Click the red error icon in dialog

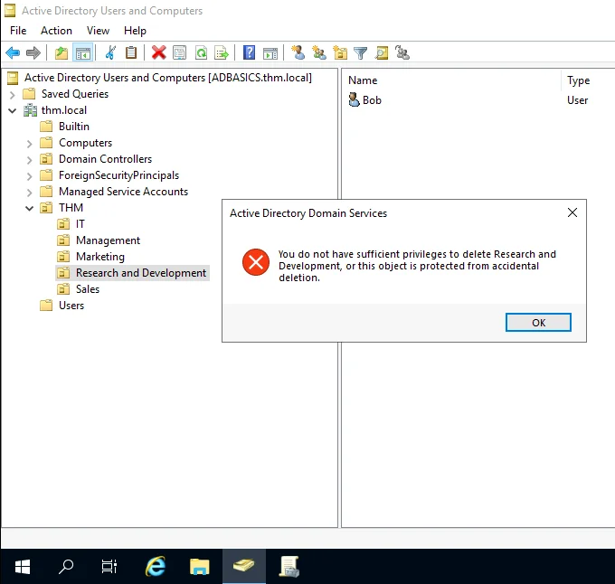256,262
